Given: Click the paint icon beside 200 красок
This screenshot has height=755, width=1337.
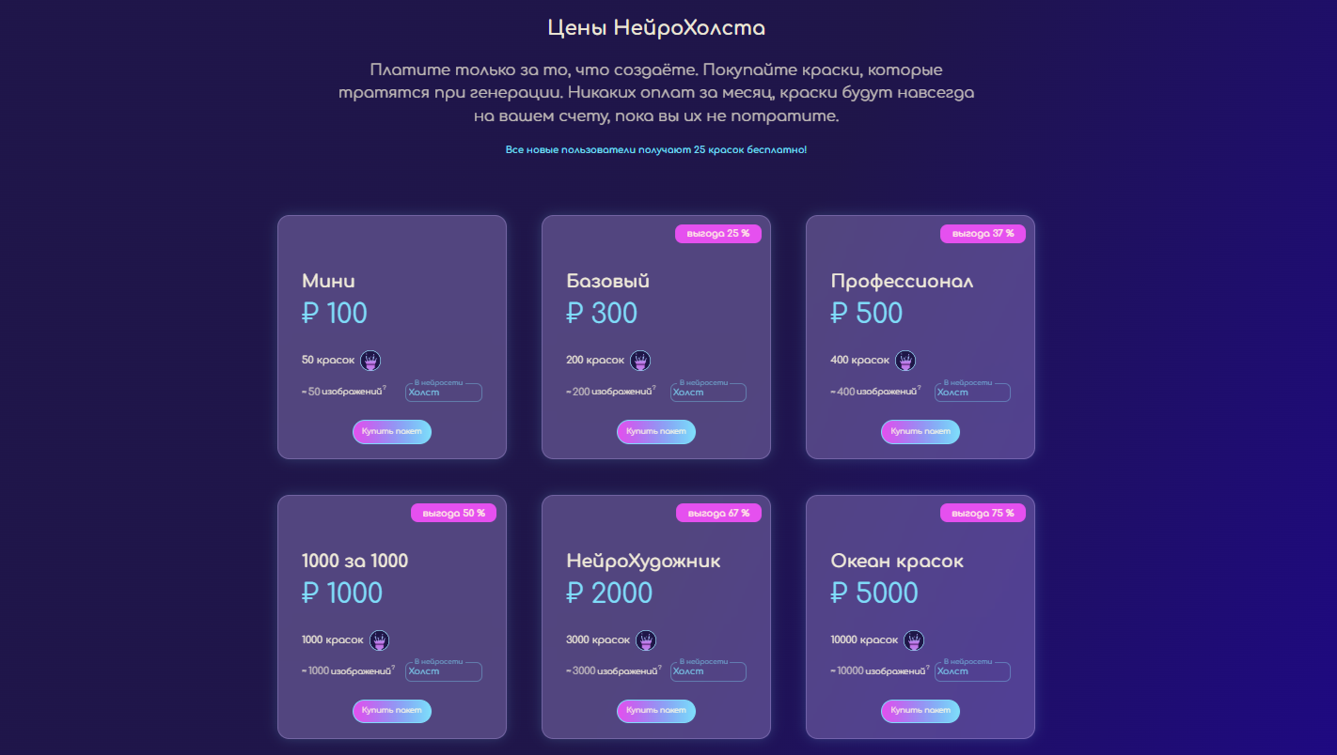Looking at the screenshot, I should tap(640, 361).
